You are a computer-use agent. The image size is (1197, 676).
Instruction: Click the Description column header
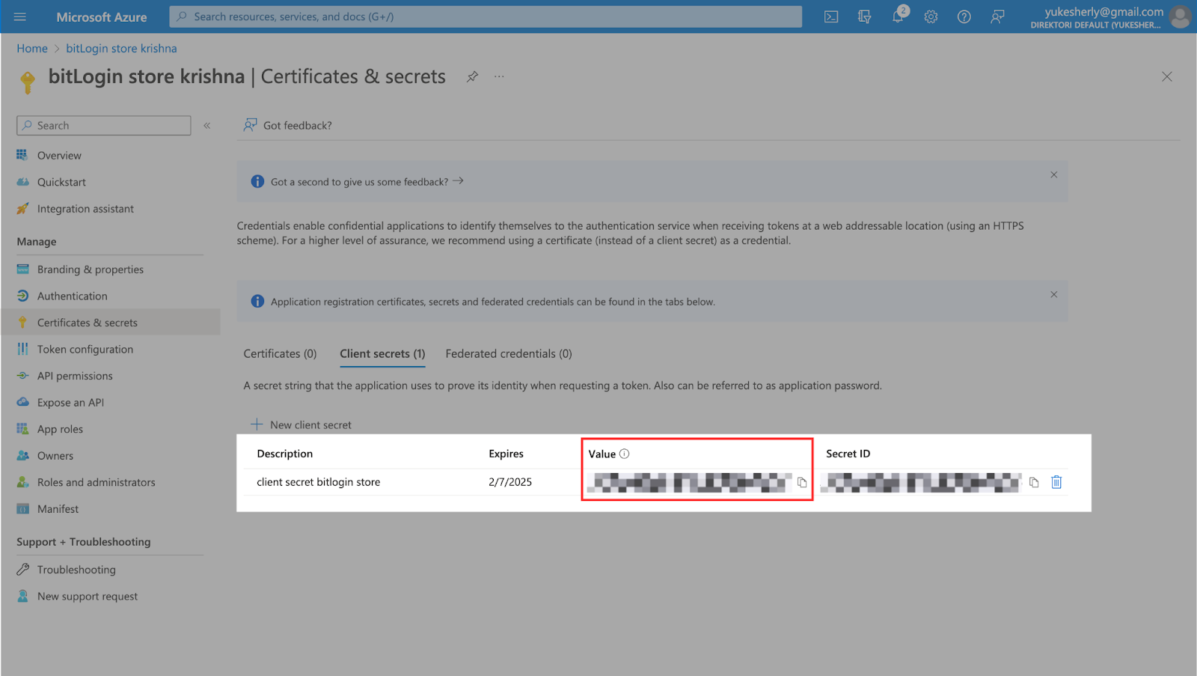click(285, 454)
